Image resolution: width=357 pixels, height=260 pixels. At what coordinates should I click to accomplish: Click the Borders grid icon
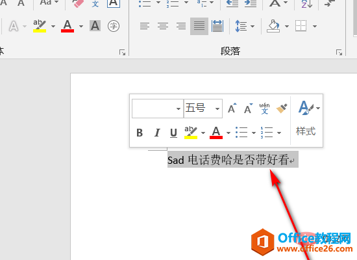coord(301,26)
